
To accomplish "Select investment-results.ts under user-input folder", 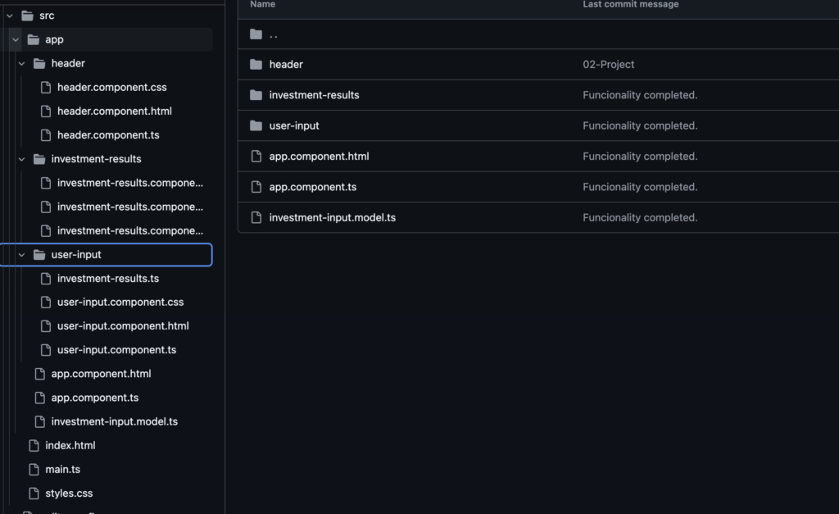I will [x=107, y=279].
